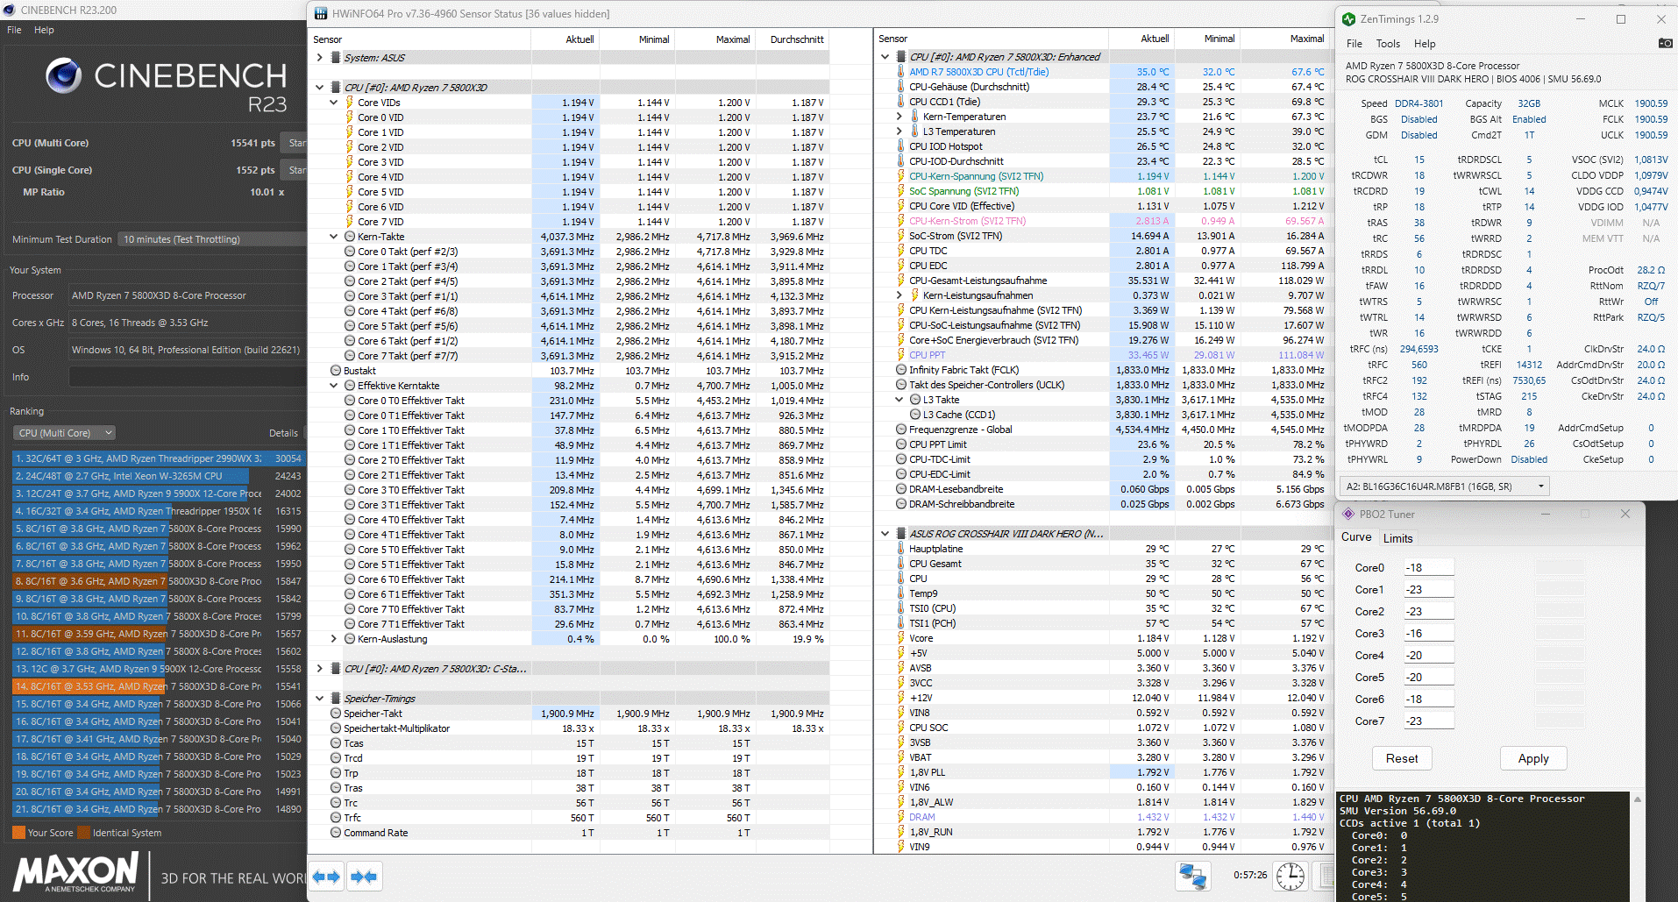The width and height of the screenshot is (1678, 902).
Task: Open the Minimum Test Duration setting
Action: (212, 239)
